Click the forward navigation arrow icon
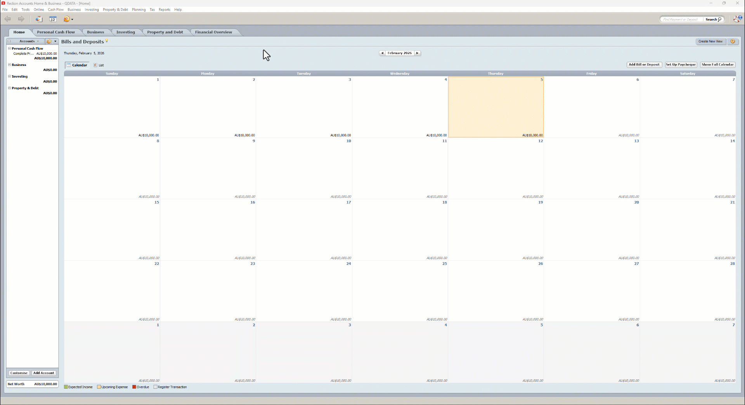The height and width of the screenshot is (405, 745). [21, 19]
